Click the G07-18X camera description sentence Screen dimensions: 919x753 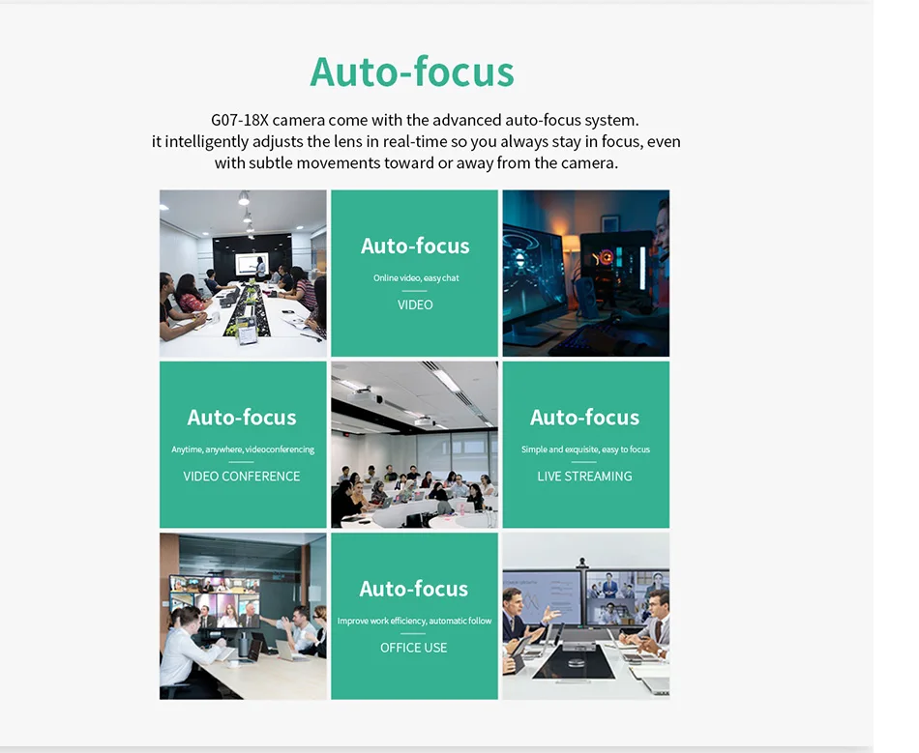(425, 121)
